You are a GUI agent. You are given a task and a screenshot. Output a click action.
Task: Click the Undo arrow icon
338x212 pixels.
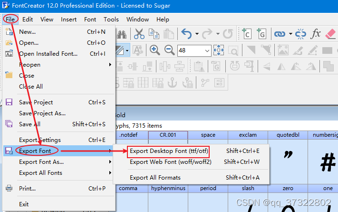coord(186,34)
